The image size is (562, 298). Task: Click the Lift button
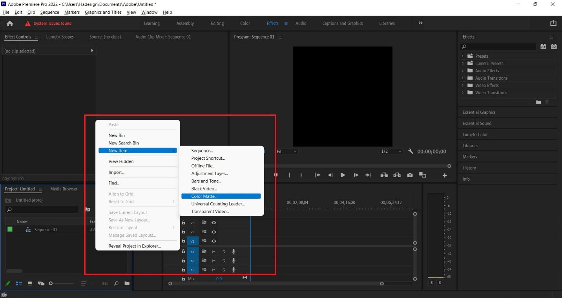[384, 175]
